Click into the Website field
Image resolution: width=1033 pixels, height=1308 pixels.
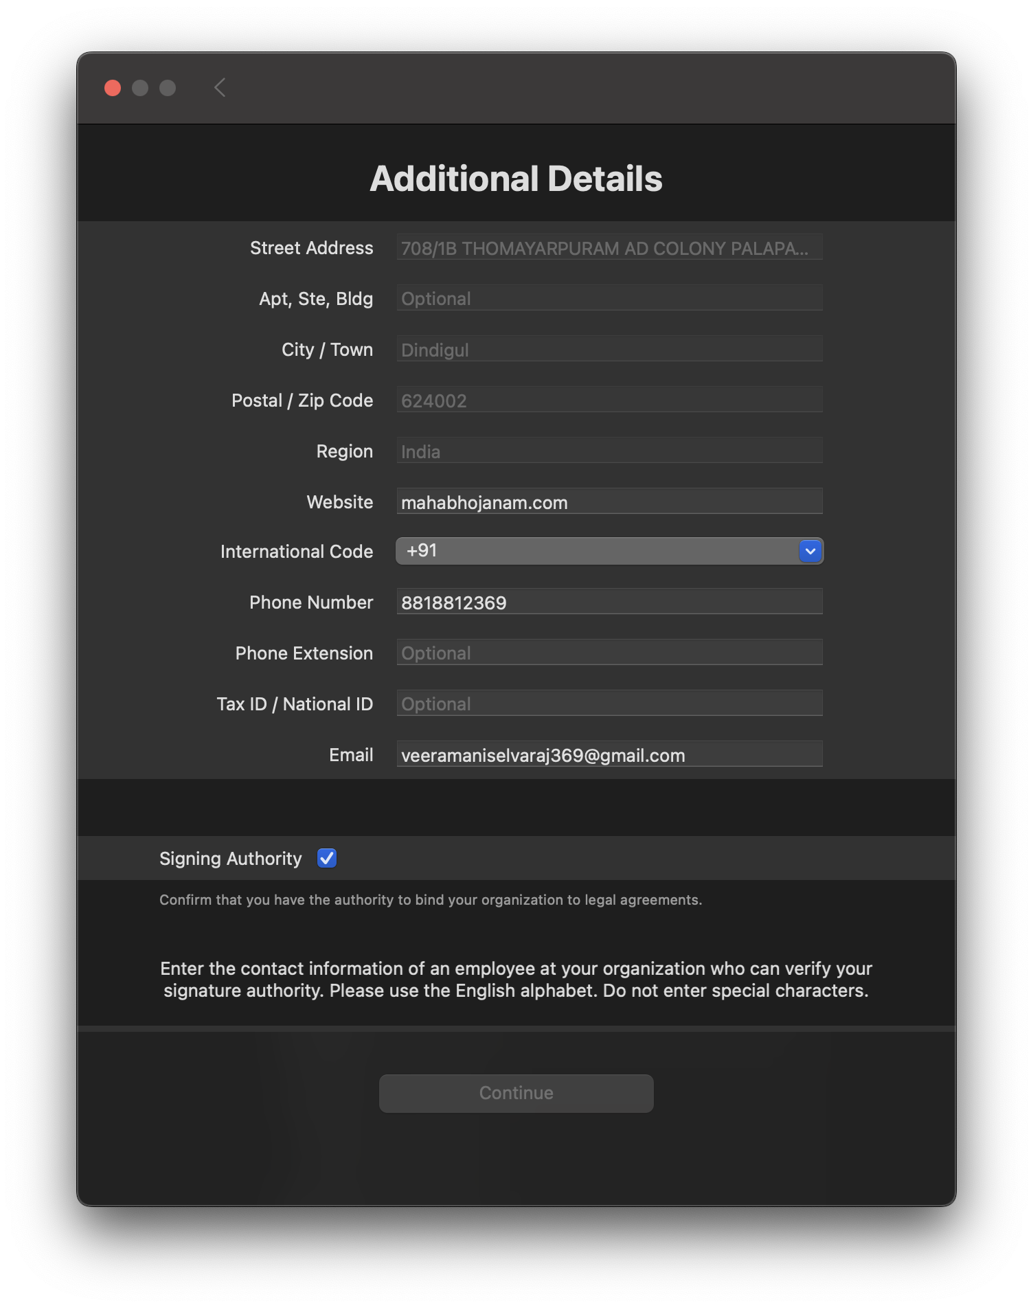pos(609,502)
